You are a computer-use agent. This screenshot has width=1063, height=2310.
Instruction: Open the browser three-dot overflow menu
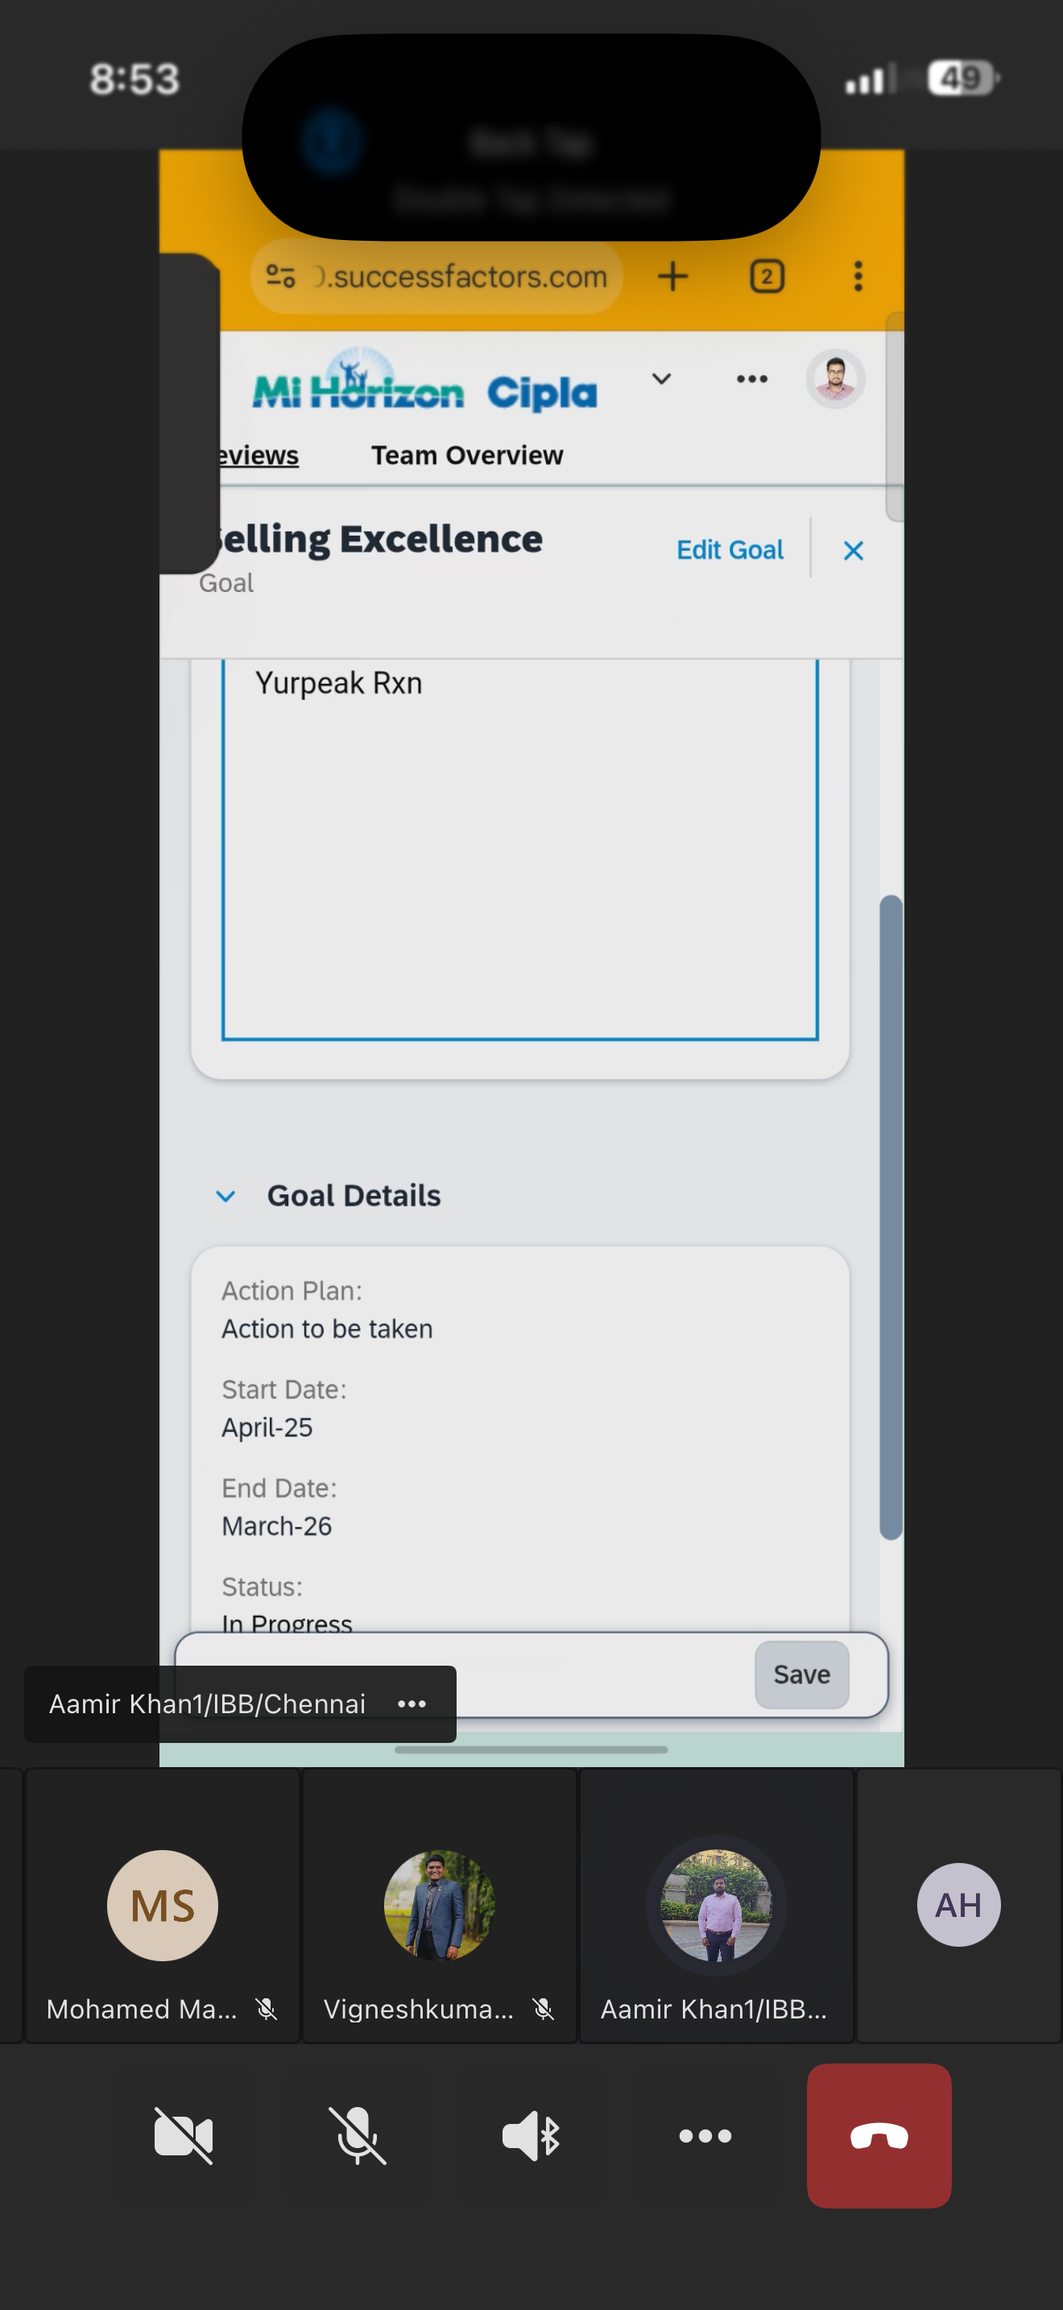pos(858,276)
